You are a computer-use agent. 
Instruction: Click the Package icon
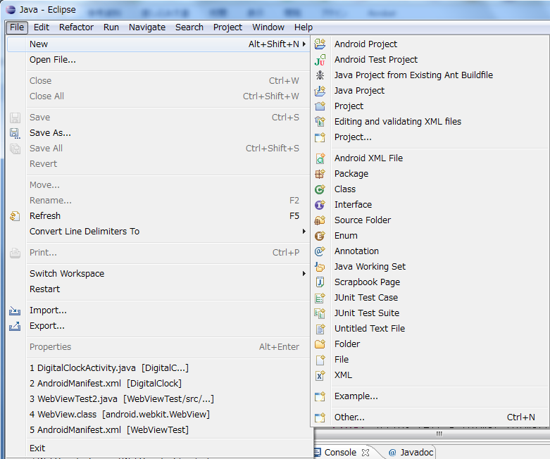tap(320, 174)
